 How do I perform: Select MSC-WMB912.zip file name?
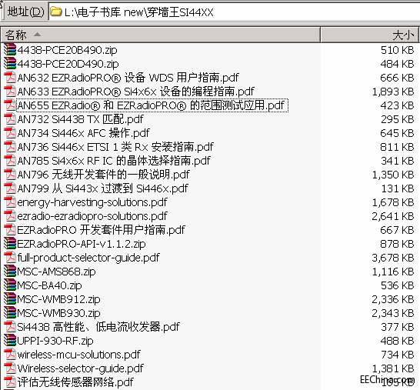[58, 299]
